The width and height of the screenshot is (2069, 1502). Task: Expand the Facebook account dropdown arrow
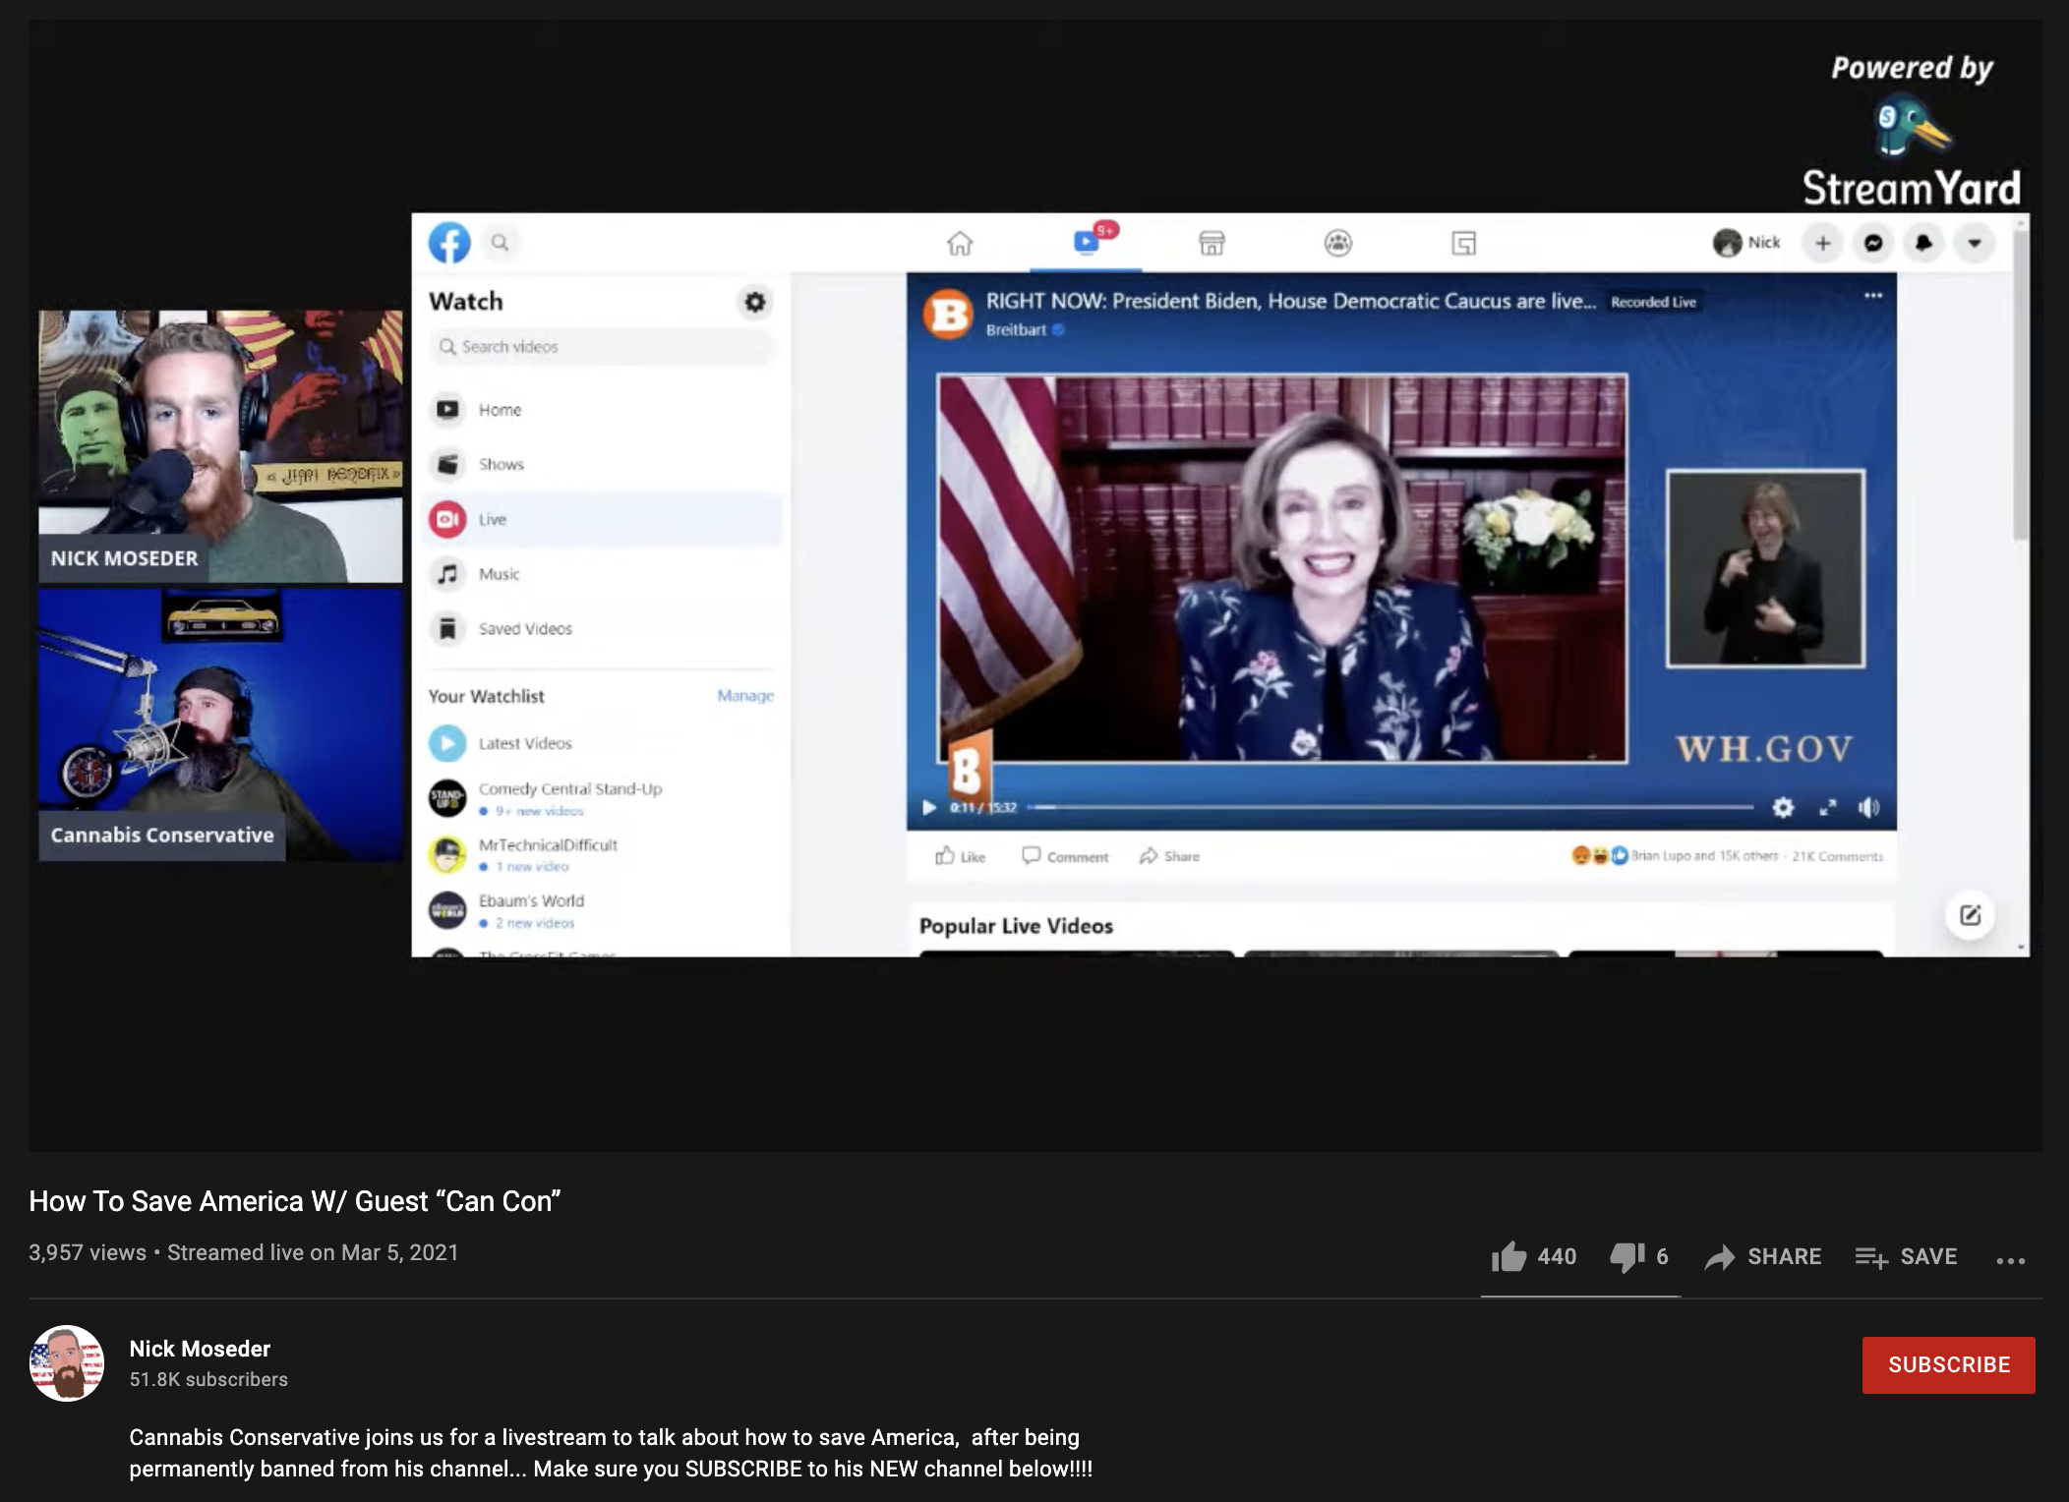click(x=1974, y=243)
